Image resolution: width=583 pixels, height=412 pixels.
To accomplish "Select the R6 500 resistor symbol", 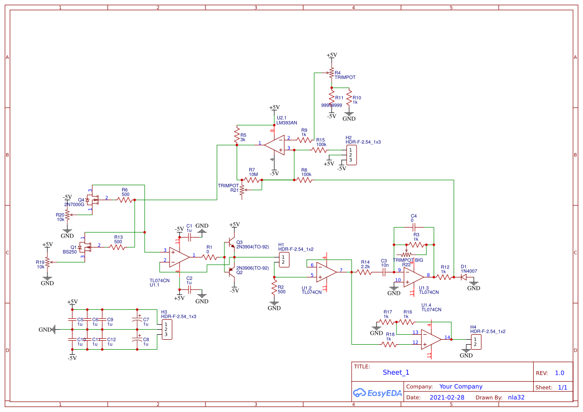I will pos(125,200).
